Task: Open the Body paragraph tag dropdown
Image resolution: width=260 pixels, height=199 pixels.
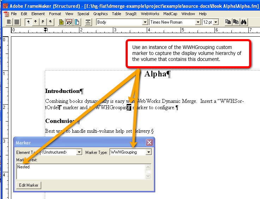Action: (145, 22)
